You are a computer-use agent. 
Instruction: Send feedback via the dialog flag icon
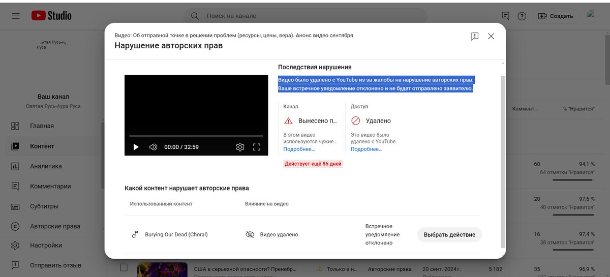click(x=474, y=37)
